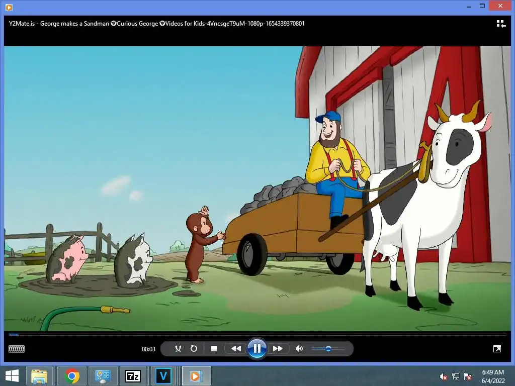Turn shuffle on
Image resolution: width=515 pixels, height=386 pixels.
[178, 349]
